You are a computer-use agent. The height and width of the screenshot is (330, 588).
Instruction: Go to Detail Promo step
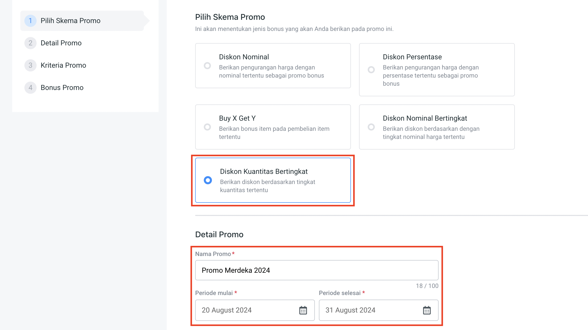point(61,43)
